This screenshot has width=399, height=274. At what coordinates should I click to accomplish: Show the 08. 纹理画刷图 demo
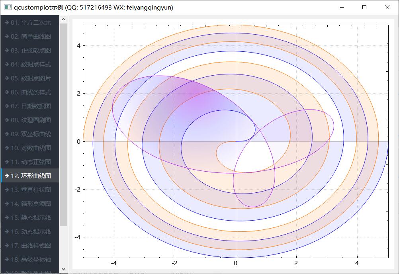point(31,120)
